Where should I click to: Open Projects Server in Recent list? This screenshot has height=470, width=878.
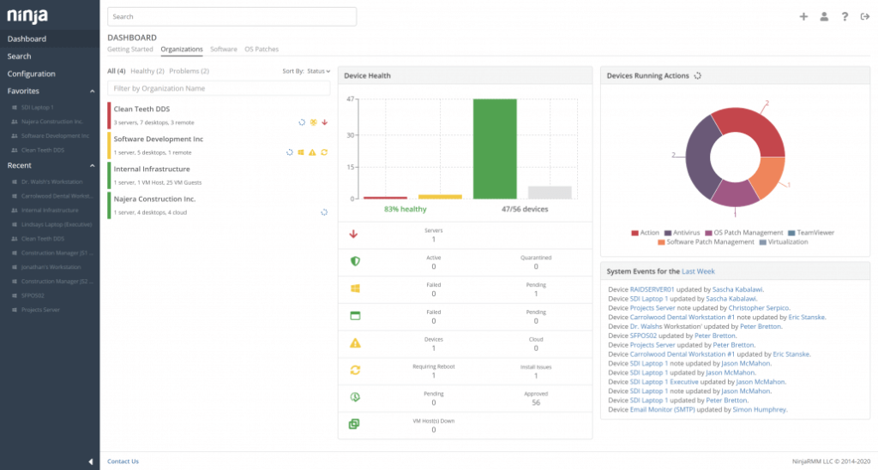[x=40, y=310]
